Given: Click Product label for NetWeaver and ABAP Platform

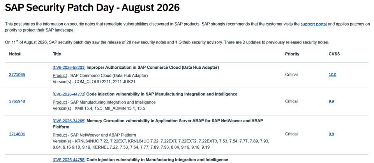Looking at the screenshot, I should point(60,135).
